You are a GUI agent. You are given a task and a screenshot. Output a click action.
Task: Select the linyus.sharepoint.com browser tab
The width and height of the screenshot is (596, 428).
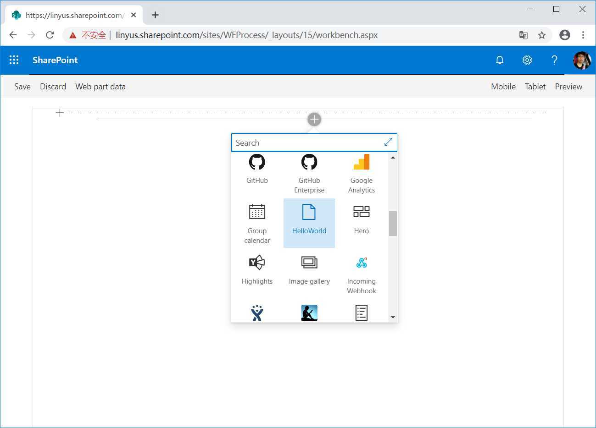pos(73,15)
